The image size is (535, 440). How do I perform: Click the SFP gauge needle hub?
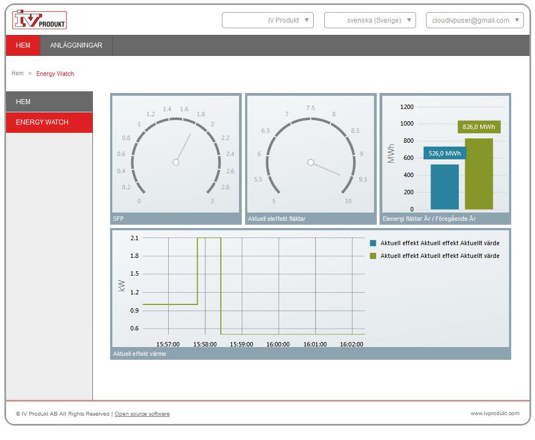coord(176,163)
